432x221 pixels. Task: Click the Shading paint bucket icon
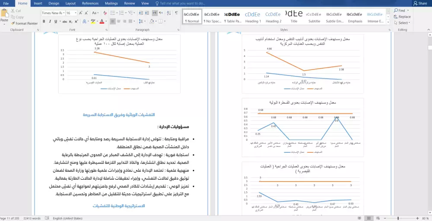pos(152,22)
